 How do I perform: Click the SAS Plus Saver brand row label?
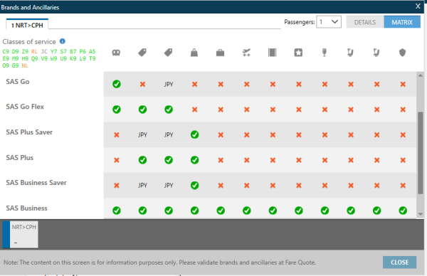tap(29, 132)
